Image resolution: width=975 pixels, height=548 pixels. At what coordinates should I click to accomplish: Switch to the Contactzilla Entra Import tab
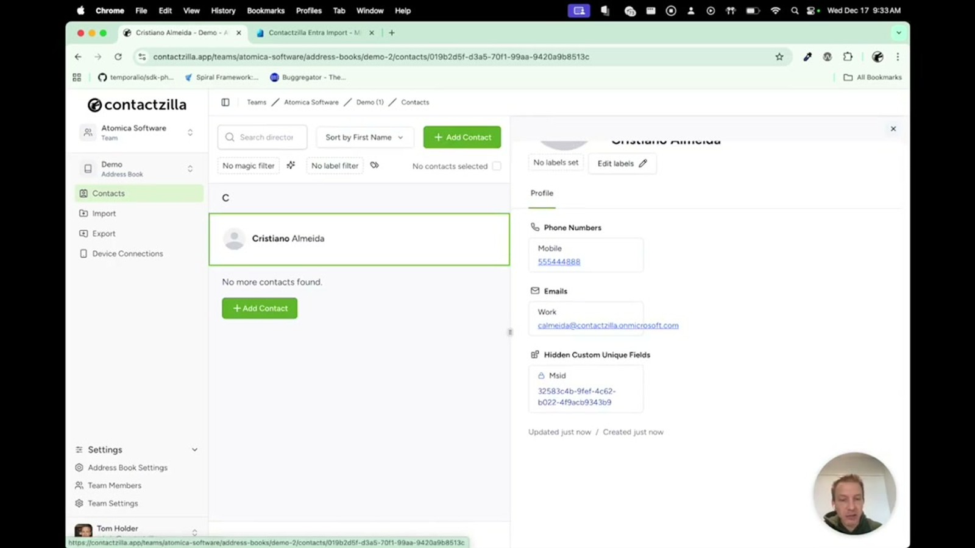coord(314,33)
